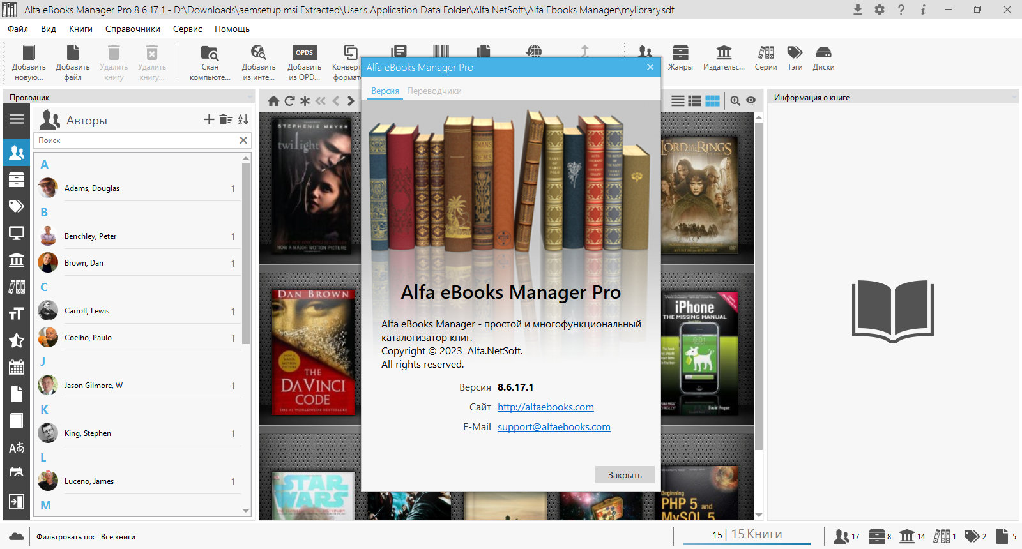Clear the author search field with the X
1022x549 pixels.
pyautogui.click(x=243, y=140)
